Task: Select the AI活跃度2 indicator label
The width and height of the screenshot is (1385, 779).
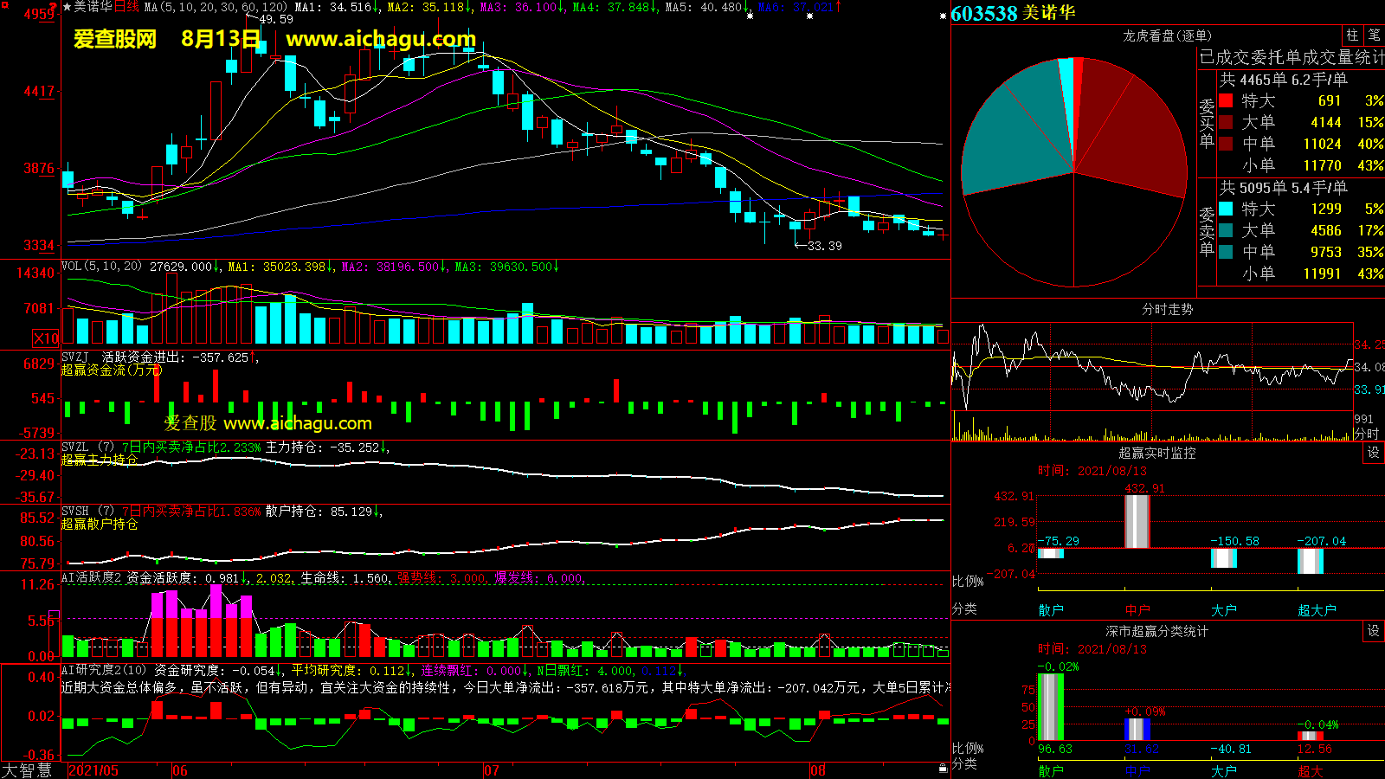Action: [x=91, y=577]
